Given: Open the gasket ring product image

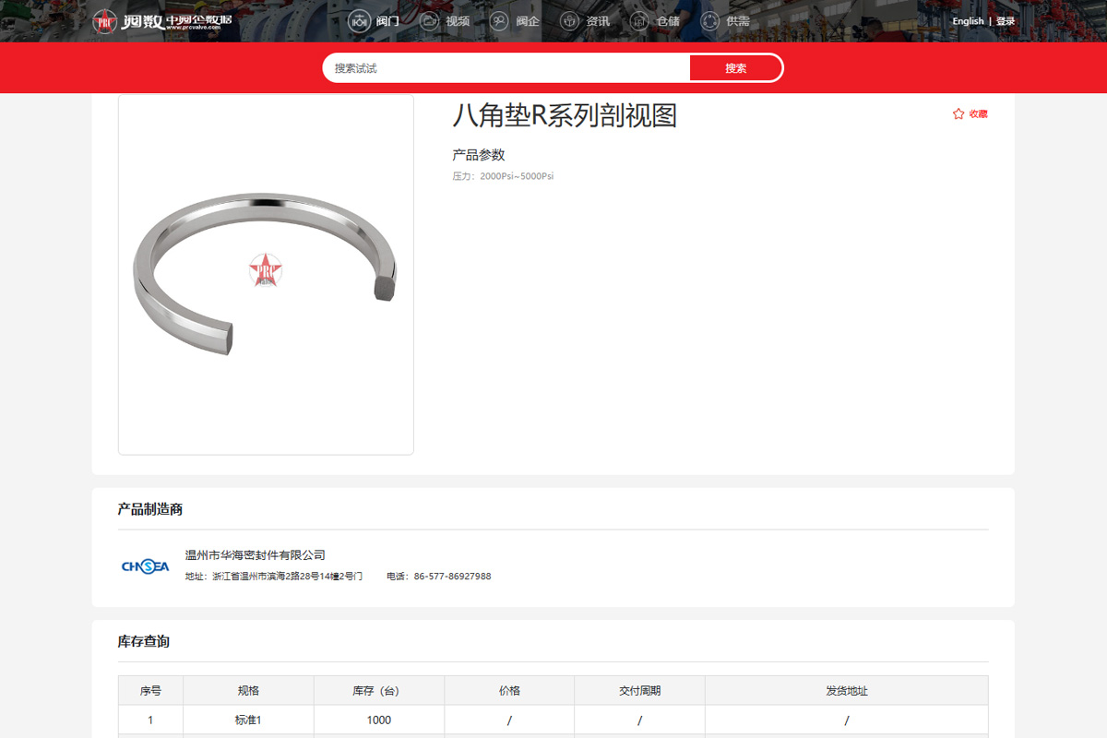Looking at the screenshot, I should tap(266, 275).
